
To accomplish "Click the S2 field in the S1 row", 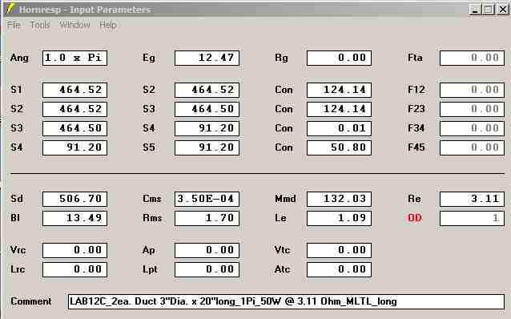I will coord(207,90).
